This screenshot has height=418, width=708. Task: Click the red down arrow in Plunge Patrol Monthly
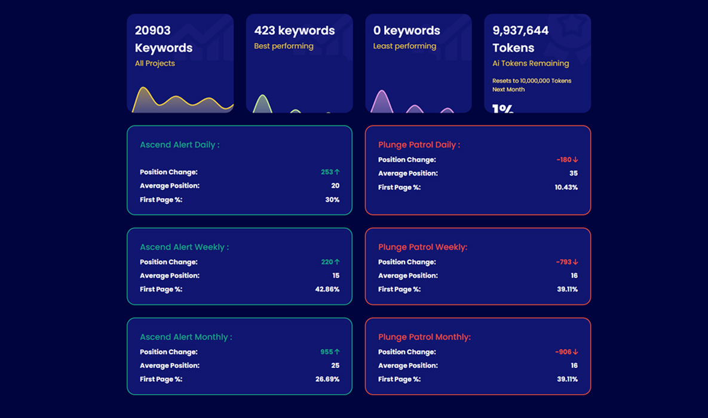pos(576,352)
